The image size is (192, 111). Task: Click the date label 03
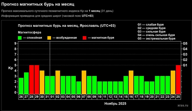click(x=63, y=97)
